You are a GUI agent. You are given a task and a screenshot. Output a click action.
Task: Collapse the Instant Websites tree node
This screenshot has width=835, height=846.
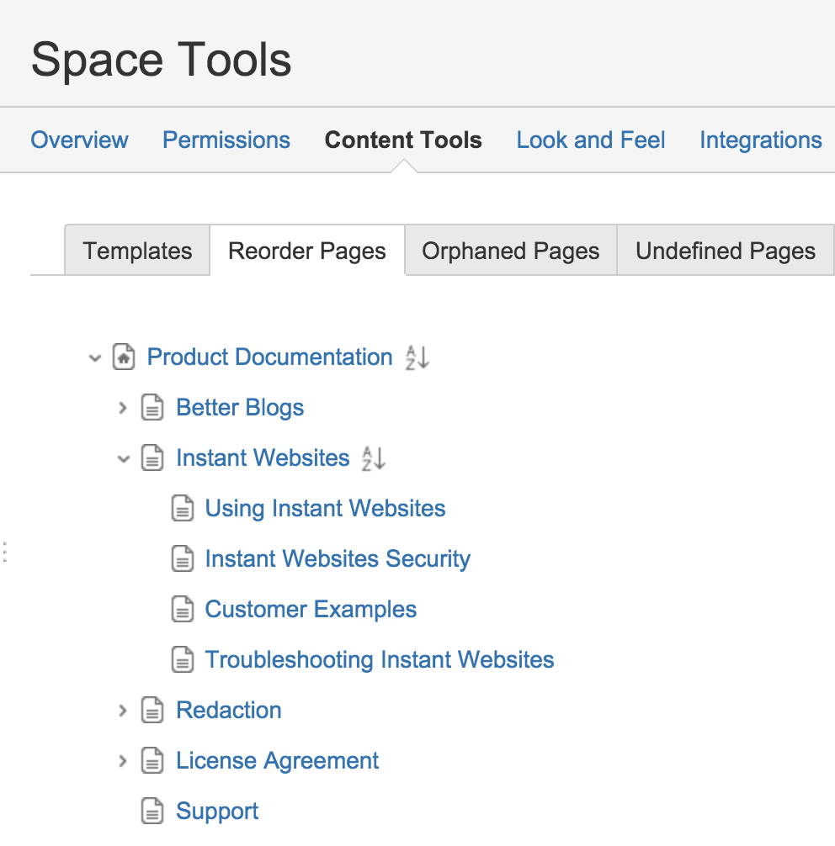click(124, 459)
